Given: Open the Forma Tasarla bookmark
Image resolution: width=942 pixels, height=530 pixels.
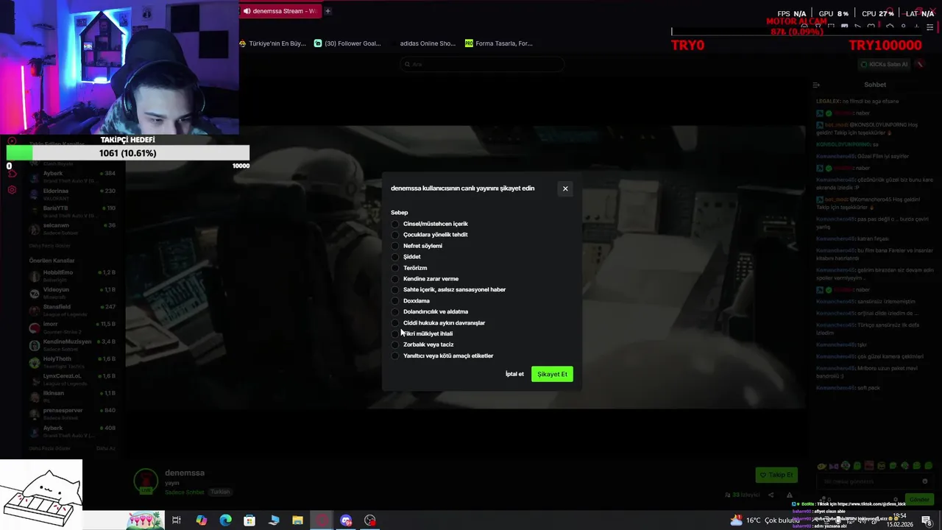Looking at the screenshot, I should coord(498,43).
